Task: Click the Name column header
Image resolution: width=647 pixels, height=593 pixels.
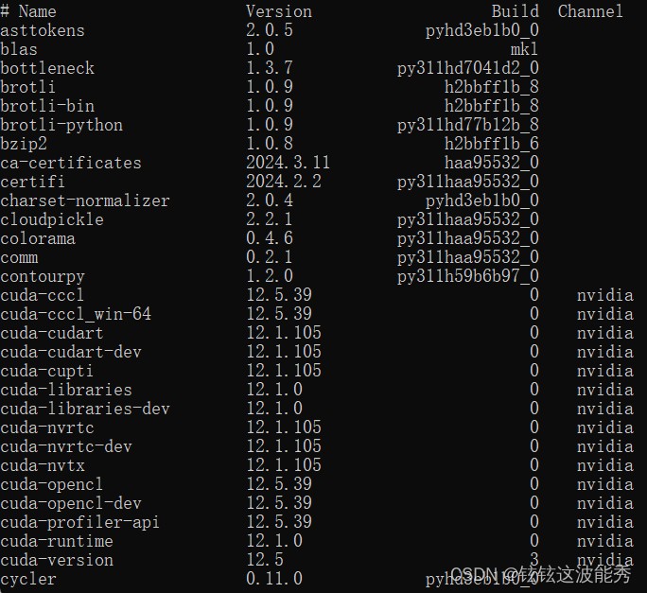Action: 37,11
